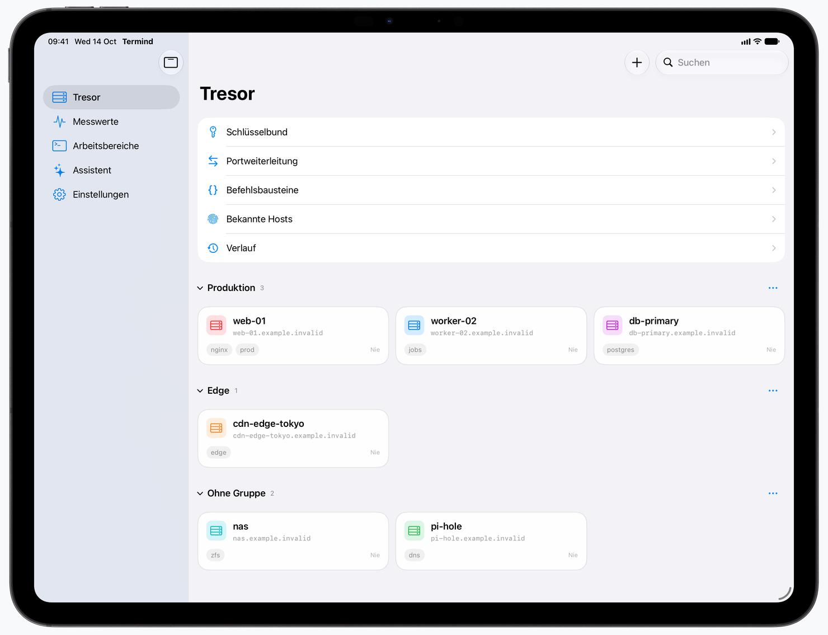Open Portweiterleitung via its row chevron
This screenshot has height=635, width=828.
774,161
